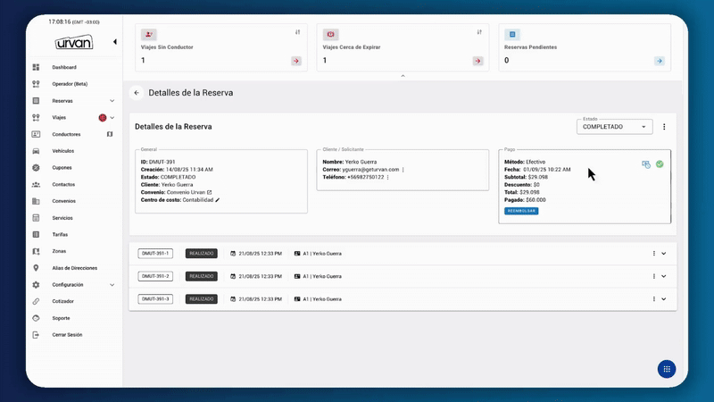Expand the Configuración submenu in sidebar
The image size is (714, 402).
click(x=112, y=285)
